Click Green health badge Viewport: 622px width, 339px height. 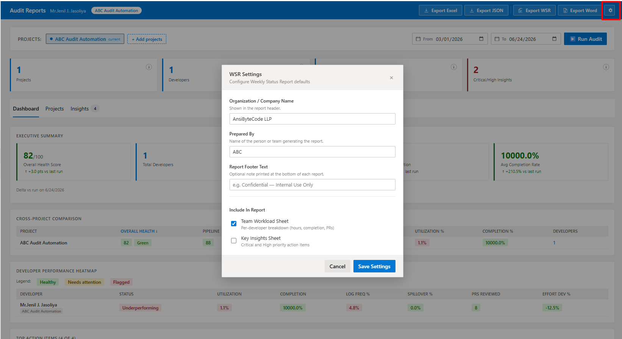click(143, 243)
